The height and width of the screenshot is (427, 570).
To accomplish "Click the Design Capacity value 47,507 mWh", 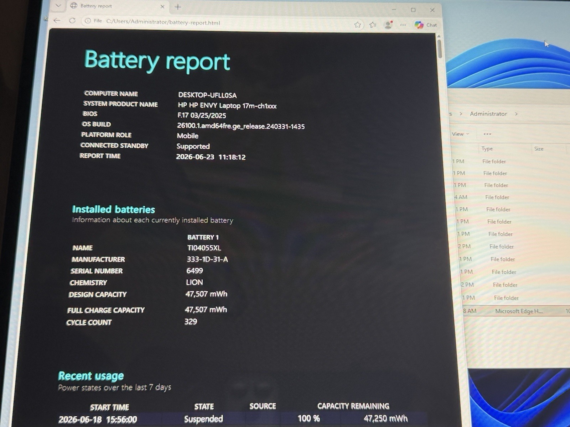I will (x=206, y=294).
